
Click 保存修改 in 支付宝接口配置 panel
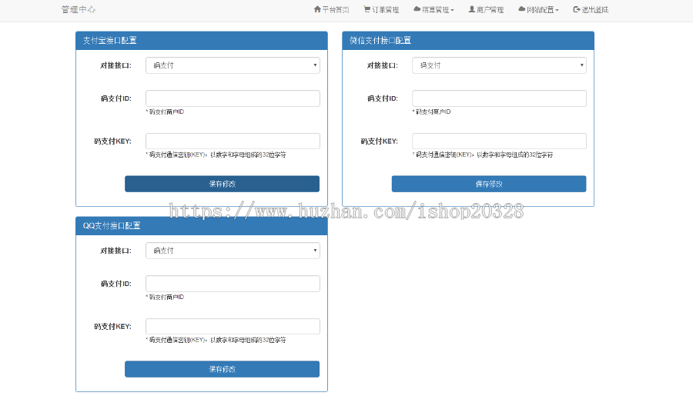(x=223, y=184)
